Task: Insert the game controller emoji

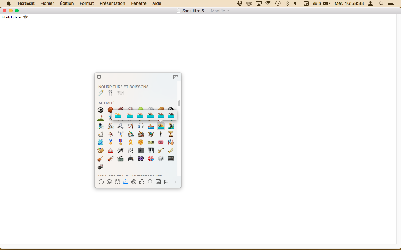Action: (x=131, y=158)
